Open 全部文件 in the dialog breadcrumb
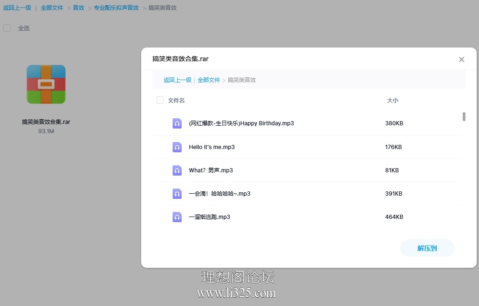Image resolution: width=479 pixels, height=306 pixels. [x=209, y=80]
